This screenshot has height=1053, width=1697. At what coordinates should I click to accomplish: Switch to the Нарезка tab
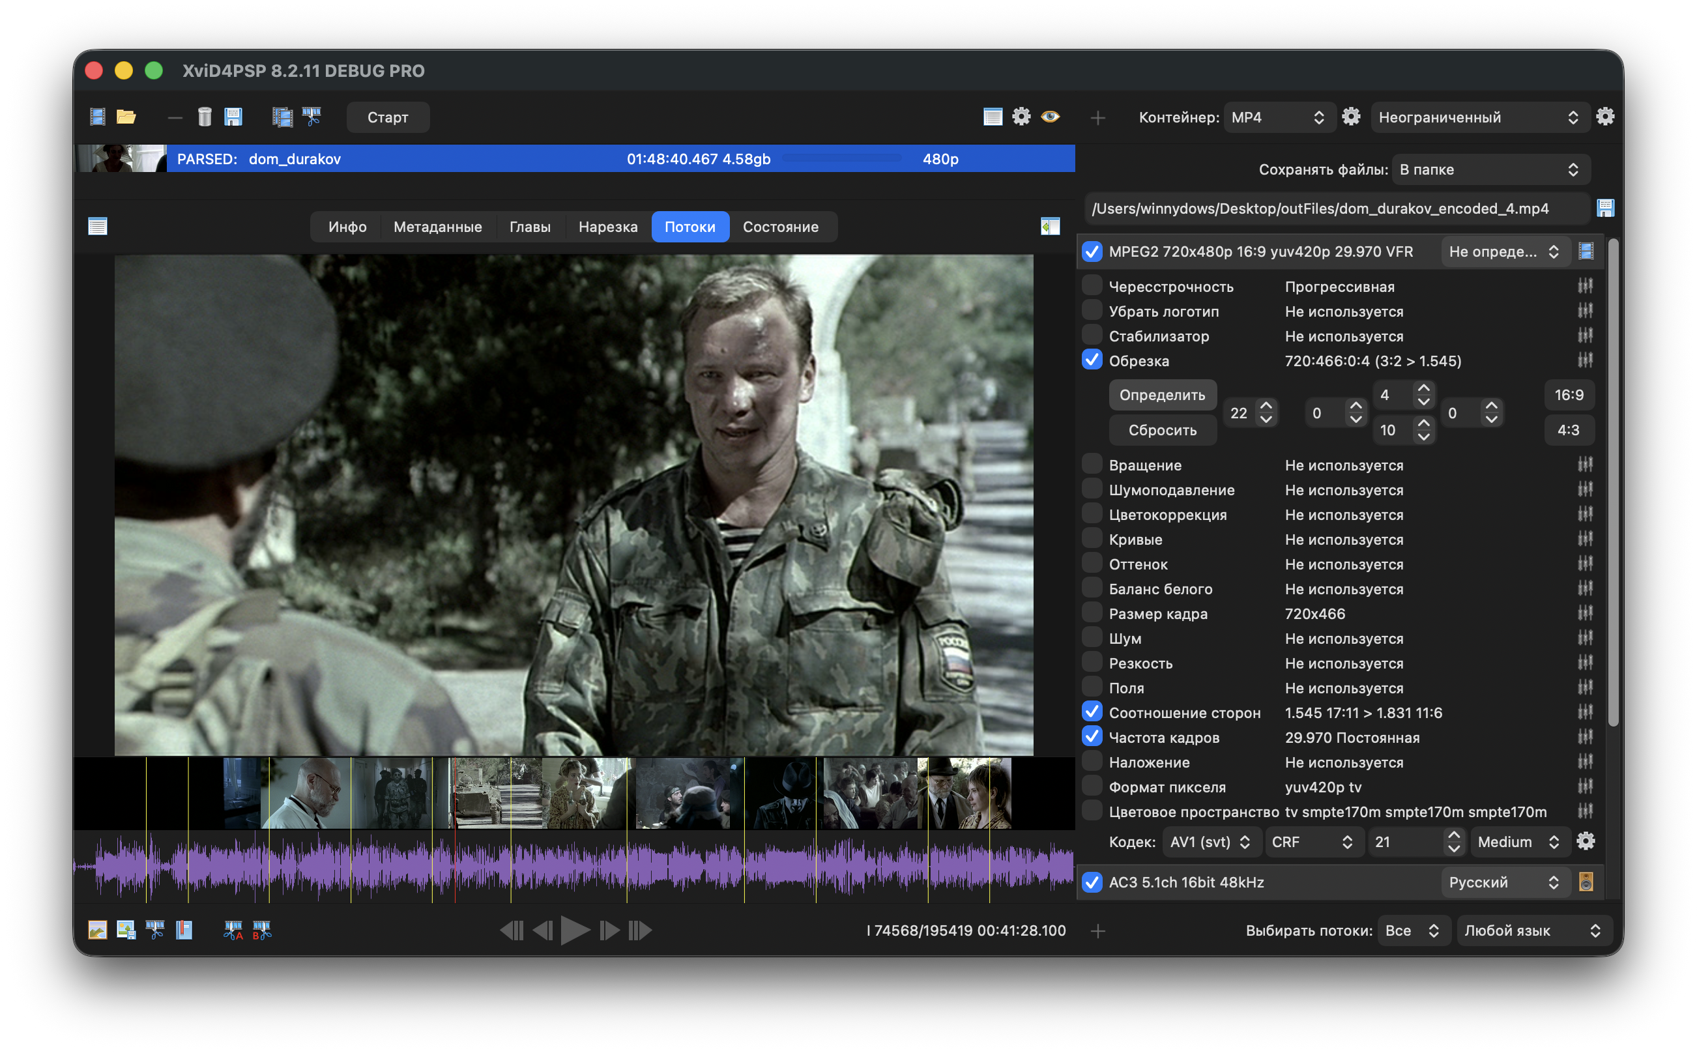608,227
